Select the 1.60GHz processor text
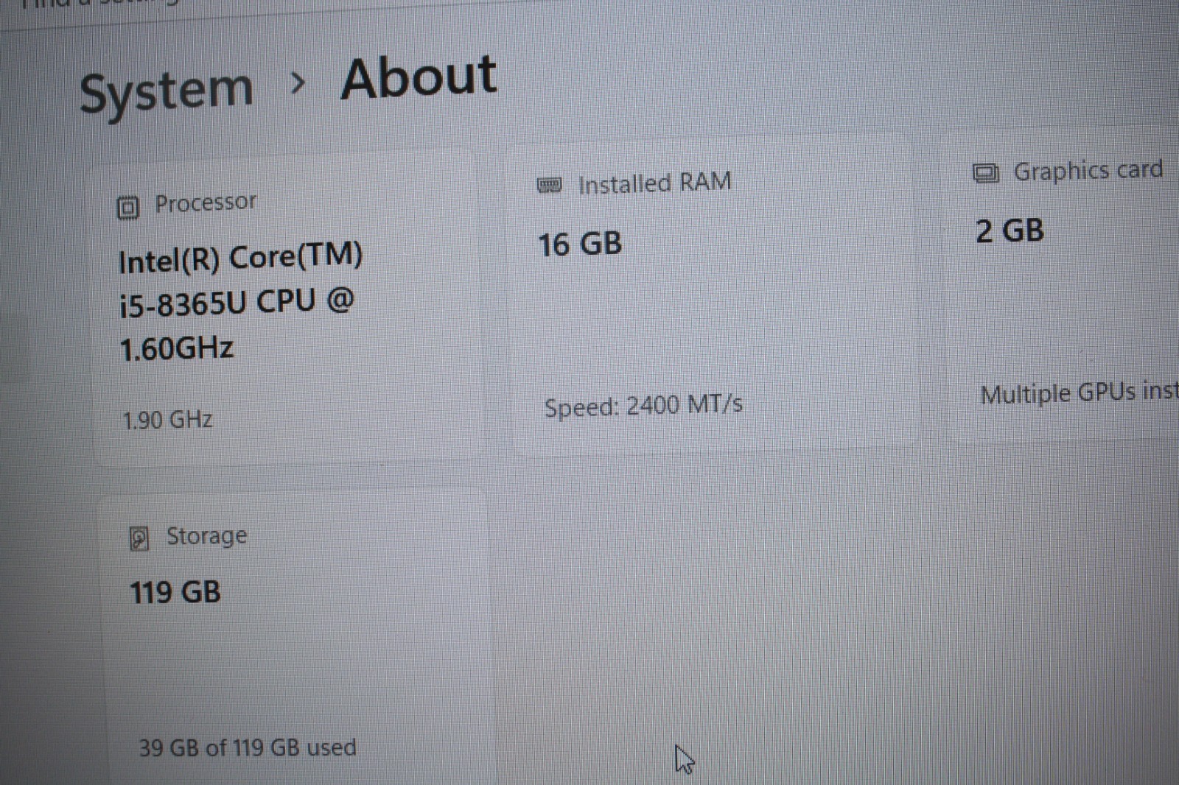1179x785 pixels. click(x=176, y=348)
